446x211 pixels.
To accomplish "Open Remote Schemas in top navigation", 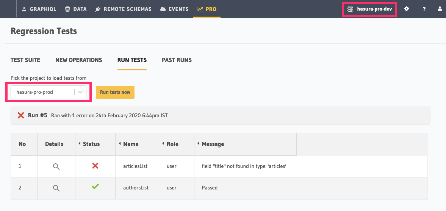I will pyautogui.click(x=123, y=9).
